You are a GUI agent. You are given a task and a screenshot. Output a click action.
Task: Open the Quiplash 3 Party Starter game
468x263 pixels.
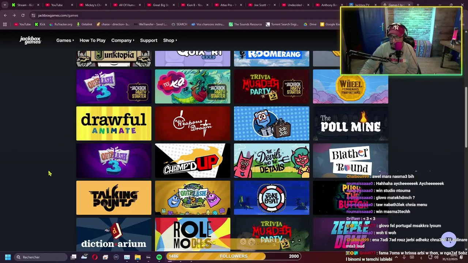point(114,87)
